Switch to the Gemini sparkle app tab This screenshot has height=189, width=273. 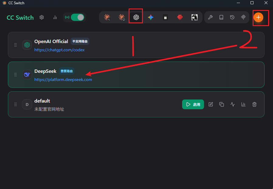(x=150, y=17)
